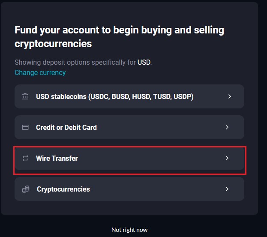Pick the Cryptocurrencies deposit label

[63, 189]
